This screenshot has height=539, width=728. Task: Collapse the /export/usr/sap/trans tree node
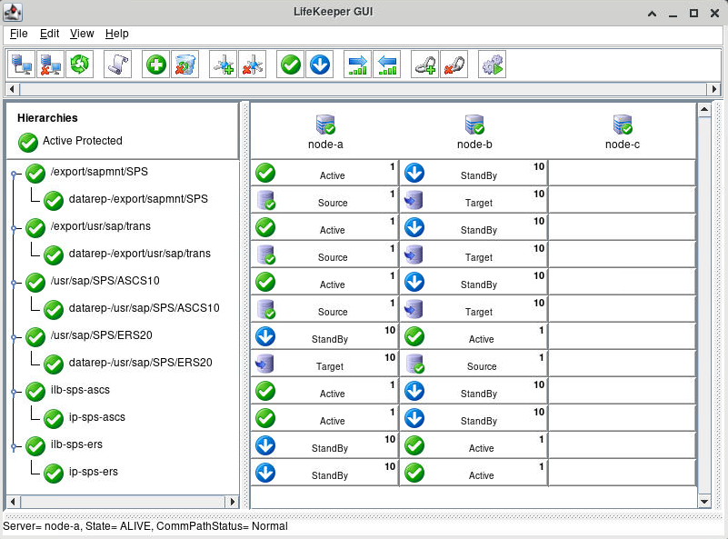[x=14, y=228]
